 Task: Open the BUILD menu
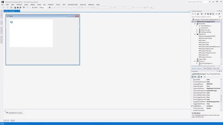point(26,5)
